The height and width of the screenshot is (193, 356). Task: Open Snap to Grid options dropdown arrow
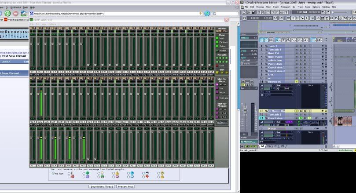[x=316, y=40]
